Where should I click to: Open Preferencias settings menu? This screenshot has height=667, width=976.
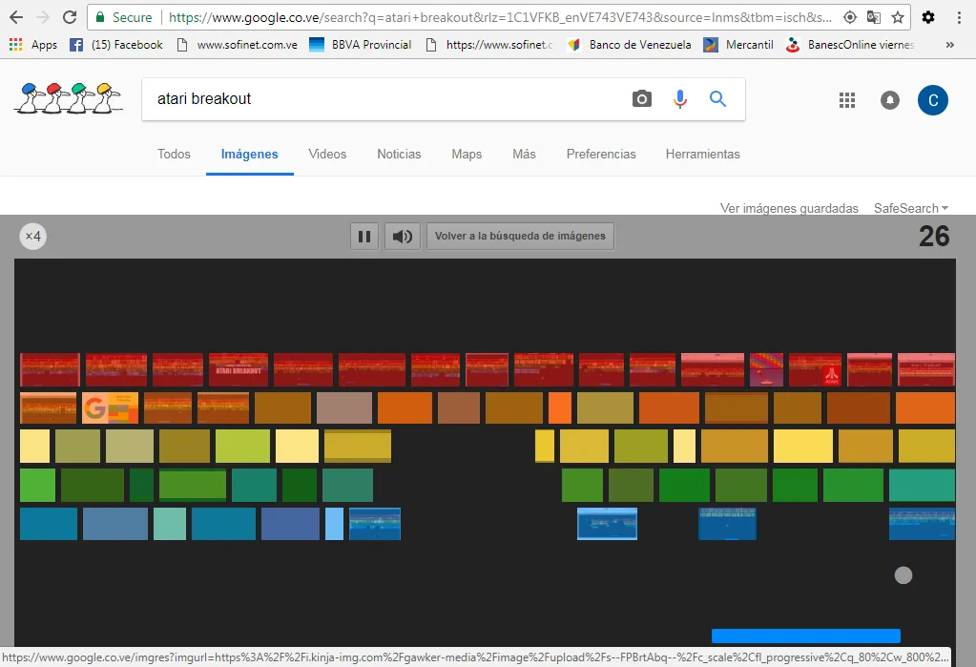[x=601, y=154]
